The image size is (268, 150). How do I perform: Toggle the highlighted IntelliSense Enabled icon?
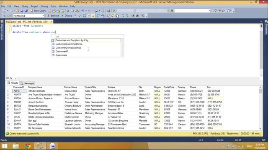(93, 16)
